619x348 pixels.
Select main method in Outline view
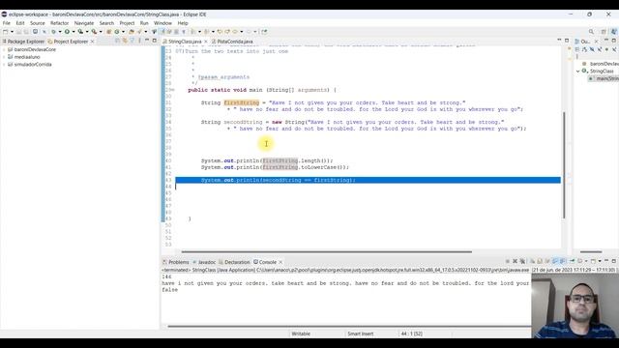[604, 78]
